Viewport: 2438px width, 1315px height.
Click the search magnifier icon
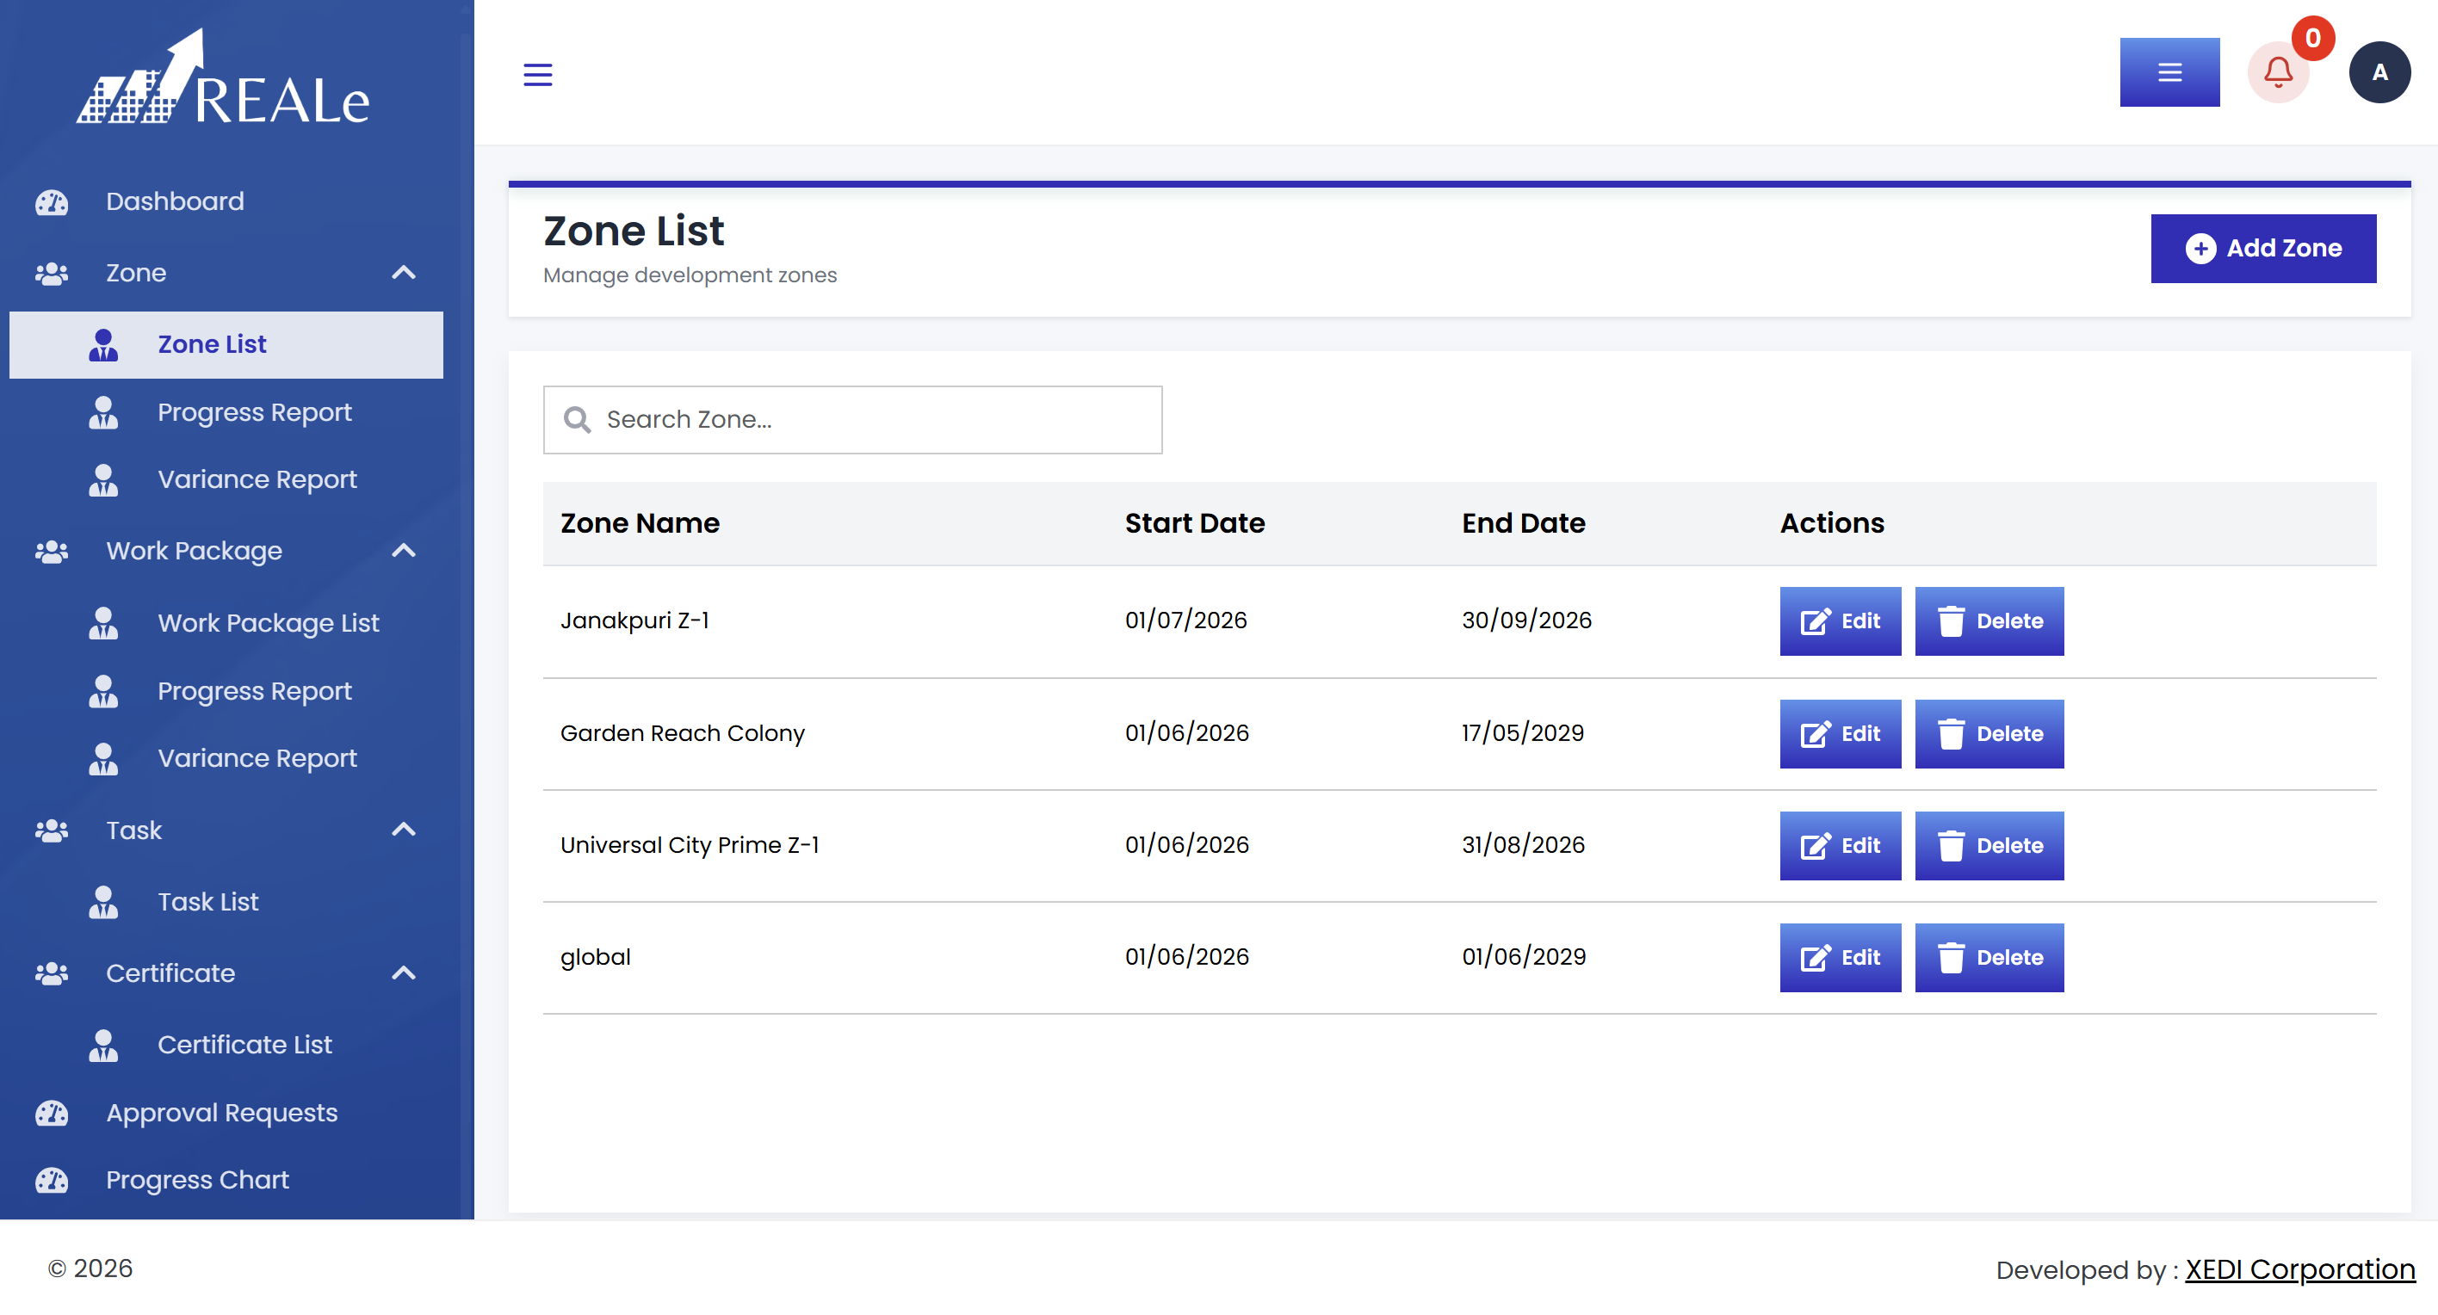coord(578,420)
